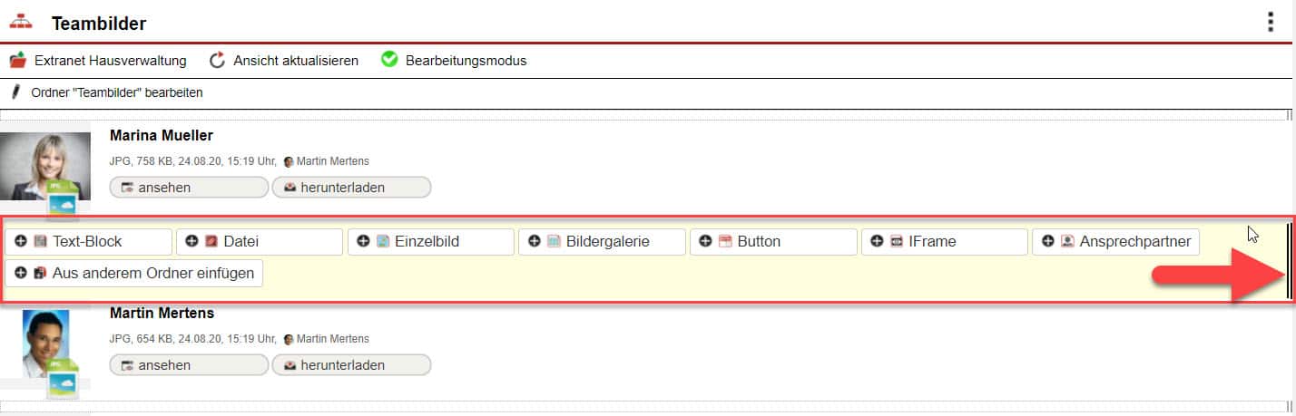This screenshot has width=1296, height=416.
Task: Click Martin Mertens' photo thumbnail
Action: (x=45, y=344)
